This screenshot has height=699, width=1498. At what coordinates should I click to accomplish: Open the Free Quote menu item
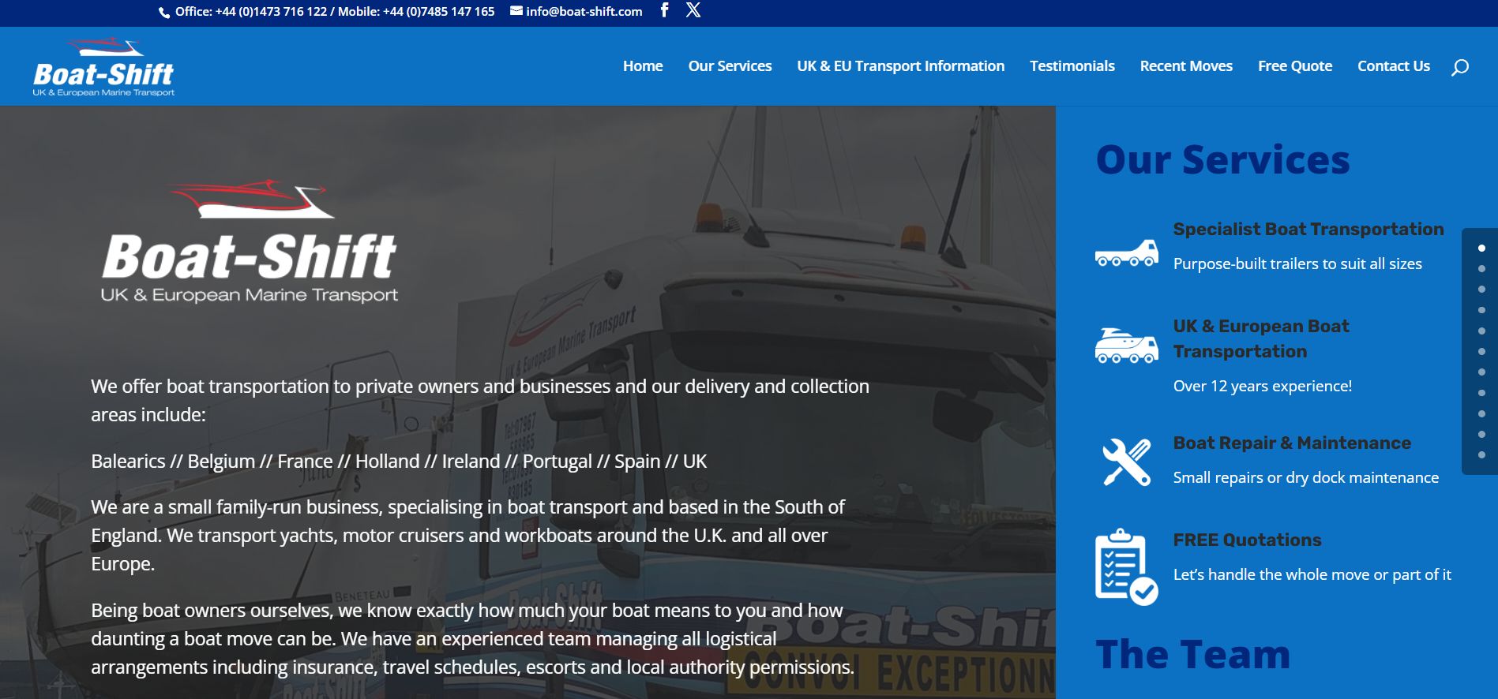coord(1295,66)
